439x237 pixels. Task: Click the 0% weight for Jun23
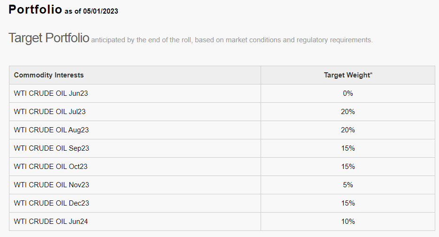point(348,93)
